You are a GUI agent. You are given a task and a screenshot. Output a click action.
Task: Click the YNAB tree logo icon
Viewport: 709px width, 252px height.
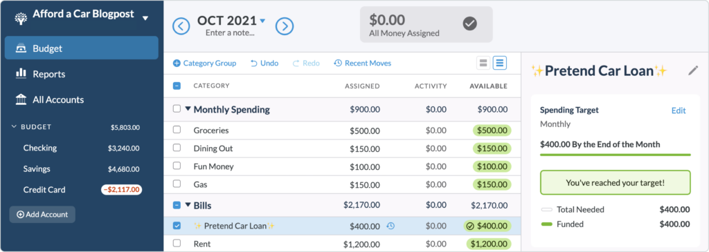(x=20, y=18)
